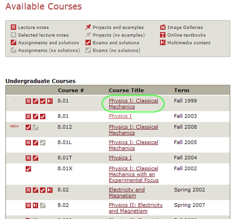Open the Physics I Fall 2003 link
This screenshot has width=241, height=219.
[x=120, y=116]
